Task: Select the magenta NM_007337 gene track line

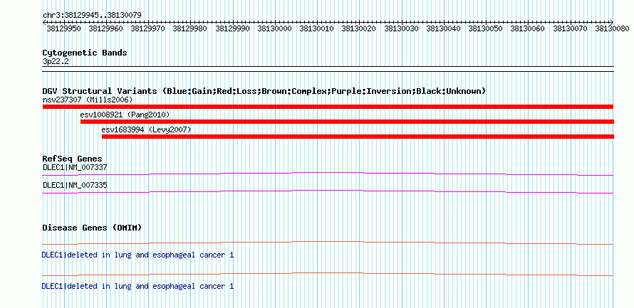Action: pos(328,174)
